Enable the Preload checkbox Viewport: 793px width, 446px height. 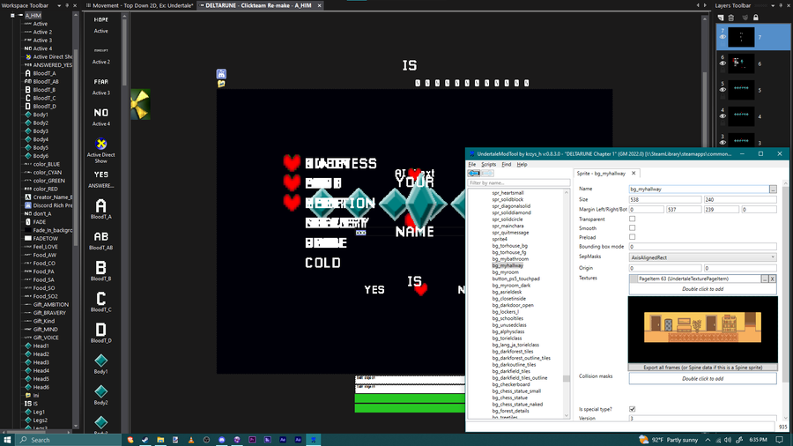[x=632, y=237]
